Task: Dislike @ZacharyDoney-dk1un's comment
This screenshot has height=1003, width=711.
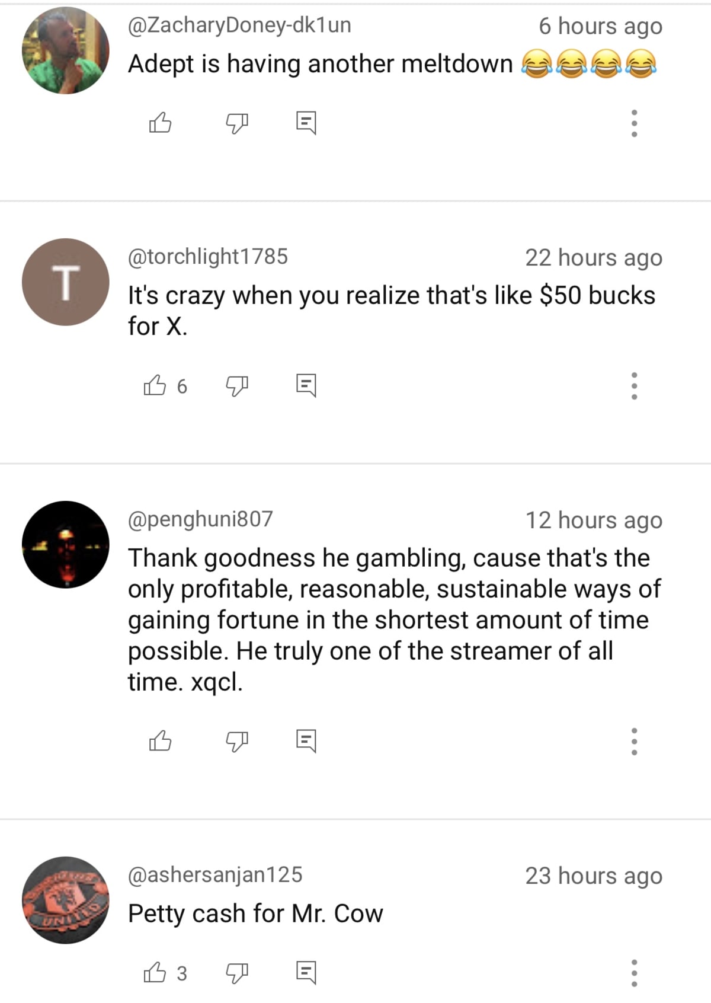Action: pyautogui.click(x=237, y=123)
